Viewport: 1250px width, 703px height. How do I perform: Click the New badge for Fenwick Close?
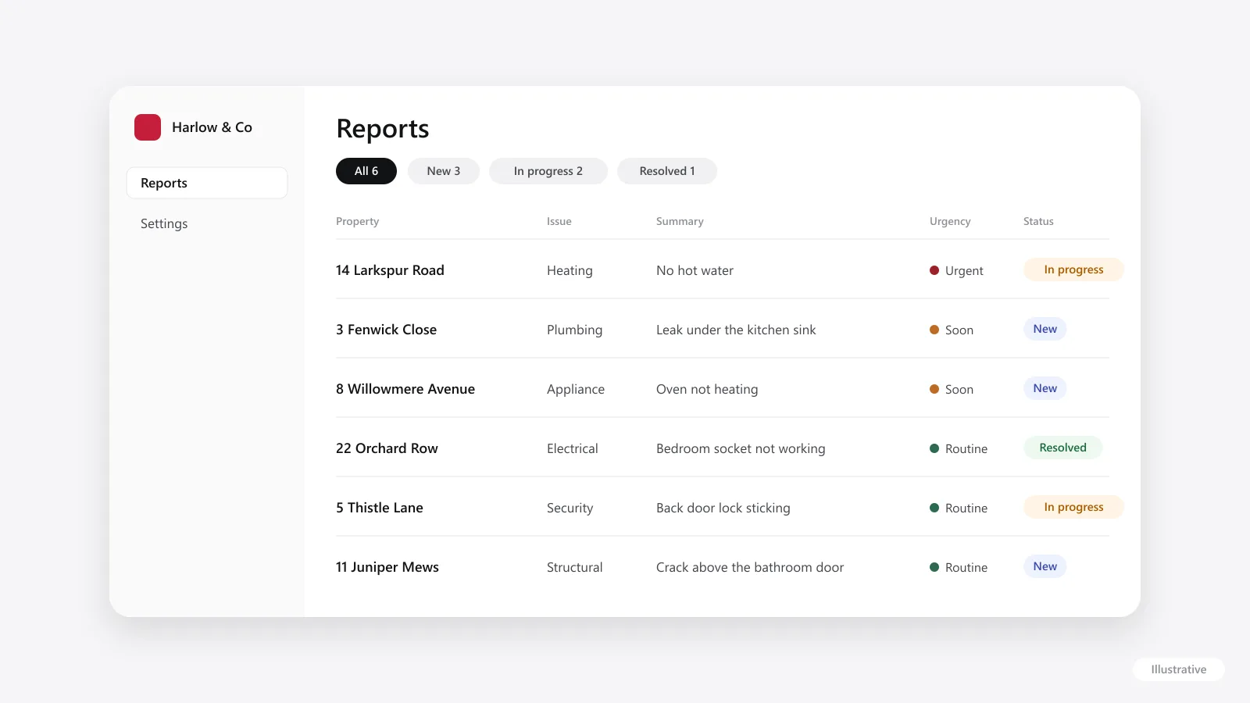(x=1045, y=329)
